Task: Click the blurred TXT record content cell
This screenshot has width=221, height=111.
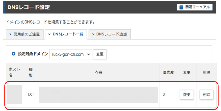Action: coord(99,95)
